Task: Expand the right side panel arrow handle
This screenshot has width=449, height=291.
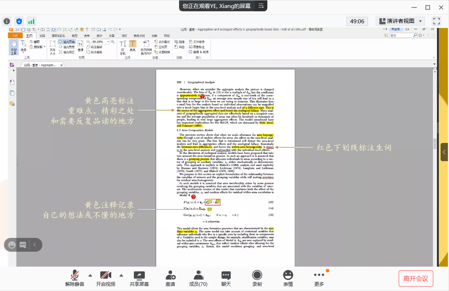Action: (444, 152)
